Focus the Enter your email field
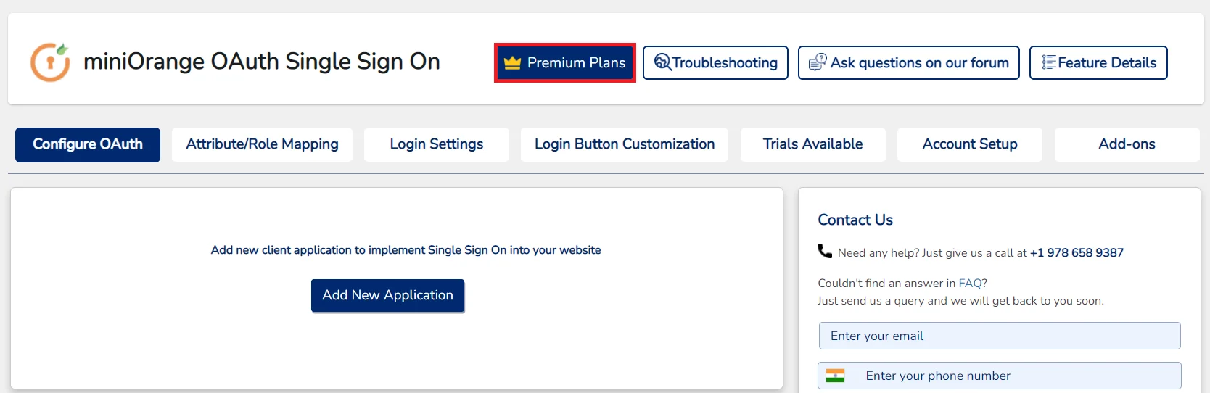The image size is (1210, 393). tap(1000, 336)
